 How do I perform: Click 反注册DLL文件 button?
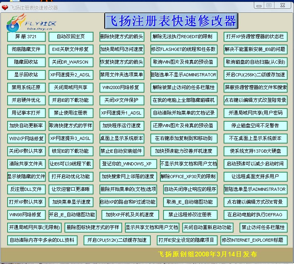26,189
